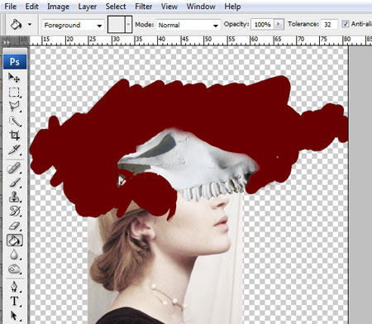Open the Foreground fill source dropdown
Screen dimensions: 372x324
pos(73,26)
